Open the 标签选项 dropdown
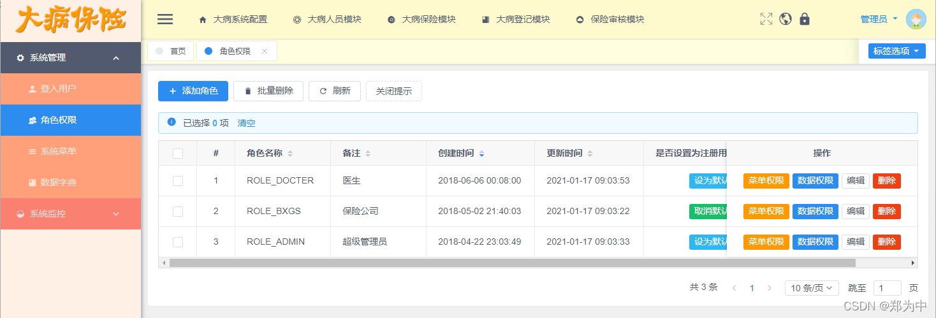The width and height of the screenshot is (936, 318). (x=896, y=51)
